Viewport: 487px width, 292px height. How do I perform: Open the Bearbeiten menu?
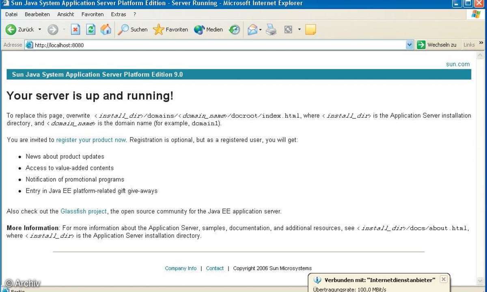[37, 14]
